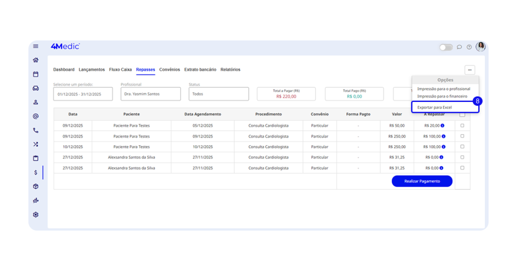
Task: Switch to the Fluxo Caixa tab
Action: [x=120, y=70]
